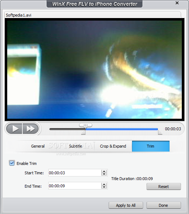Image resolution: width=189 pixels, height=214 pixels.
Task: Click the Enable Trim label text
Action: (27, 163)
